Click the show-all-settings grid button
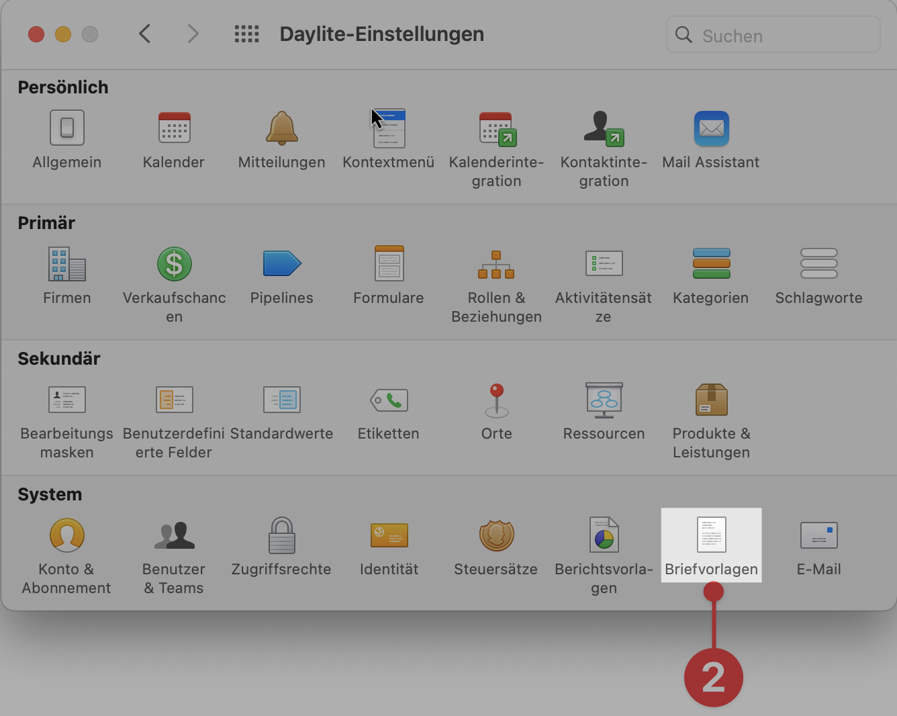Viewport: 897px width, 716px height. tap(246, 34)
